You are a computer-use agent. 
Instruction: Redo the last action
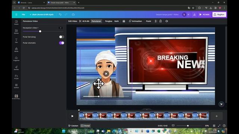click(x=66, y=15)
